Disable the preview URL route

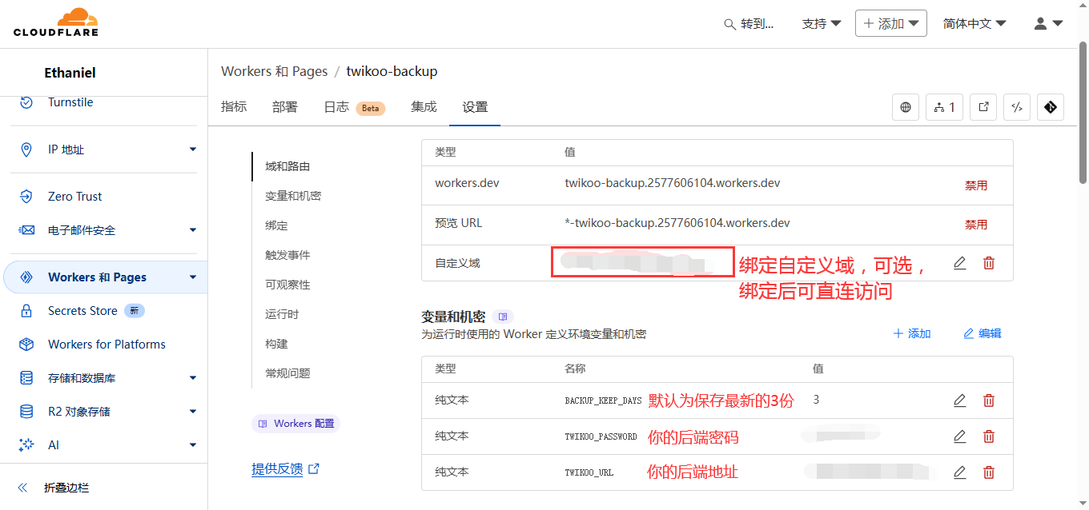[x=975, y=225]
